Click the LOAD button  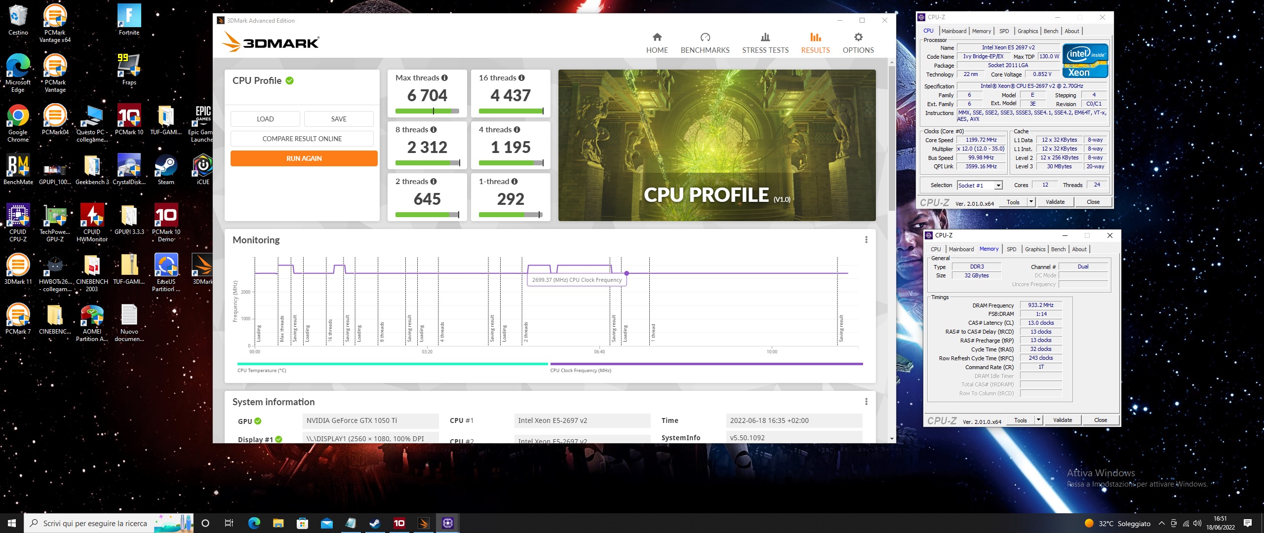point(265,119)
